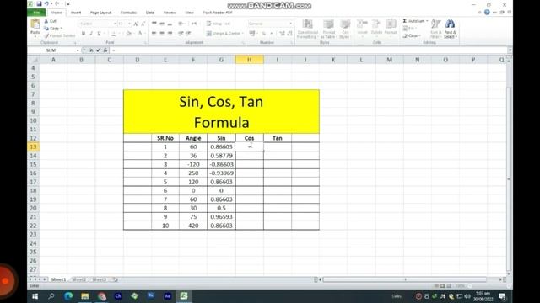Open the Format as Table gallery
The width and height of the screenshot is (540, 303).
pyautogui.click(x=328, y=29)
